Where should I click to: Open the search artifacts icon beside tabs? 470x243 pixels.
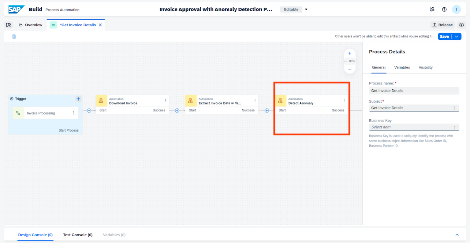9,25
